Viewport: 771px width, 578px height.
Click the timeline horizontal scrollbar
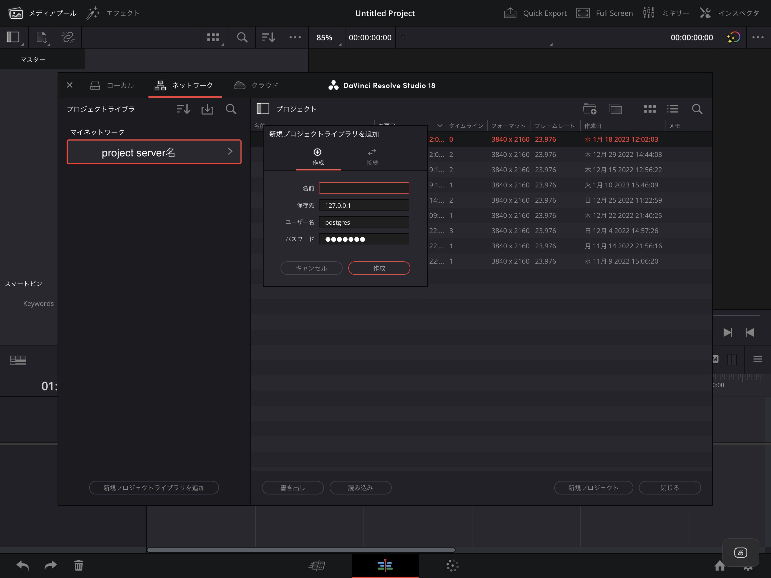301,550
